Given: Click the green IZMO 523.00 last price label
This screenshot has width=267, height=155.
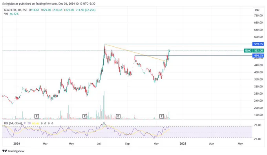Looking at the screenshot, I should point(254,51).
